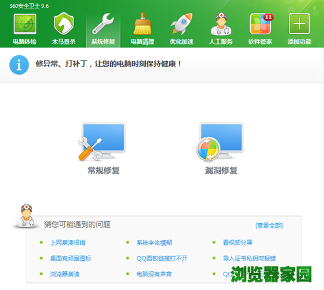Launch 优化加速 rocket icon
The width and height of the screenshot is (324, 290).
(181, 24)
